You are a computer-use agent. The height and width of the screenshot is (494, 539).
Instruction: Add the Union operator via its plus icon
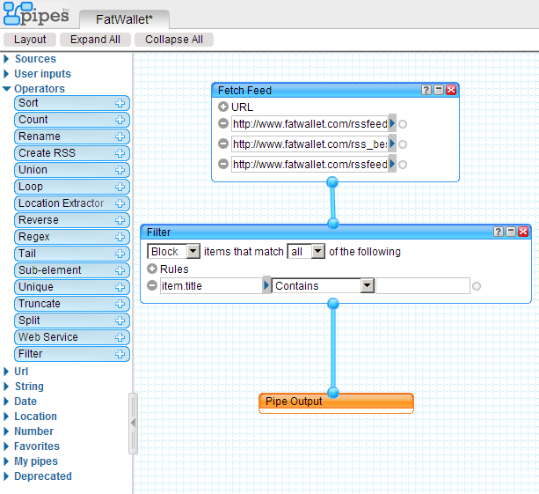tap(120, 170)
